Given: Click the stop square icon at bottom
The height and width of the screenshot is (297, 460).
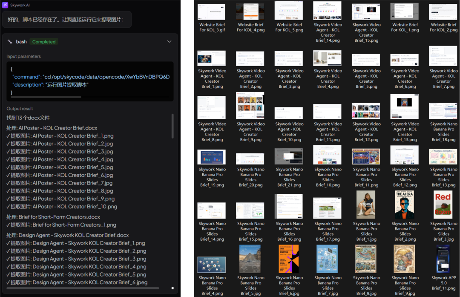Looking at the screenshot, I should coord(172,288).
